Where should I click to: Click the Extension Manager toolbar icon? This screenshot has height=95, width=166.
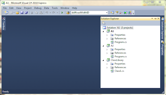[x=130, y=13]
